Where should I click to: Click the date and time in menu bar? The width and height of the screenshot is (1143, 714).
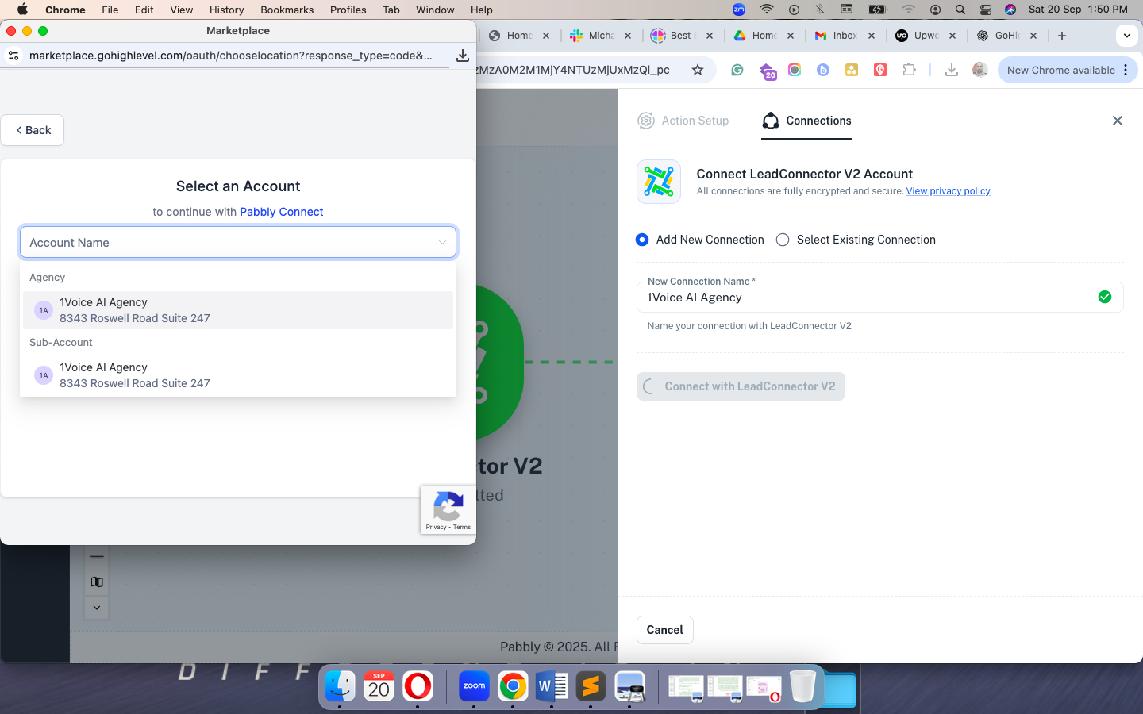point(1078,10)
